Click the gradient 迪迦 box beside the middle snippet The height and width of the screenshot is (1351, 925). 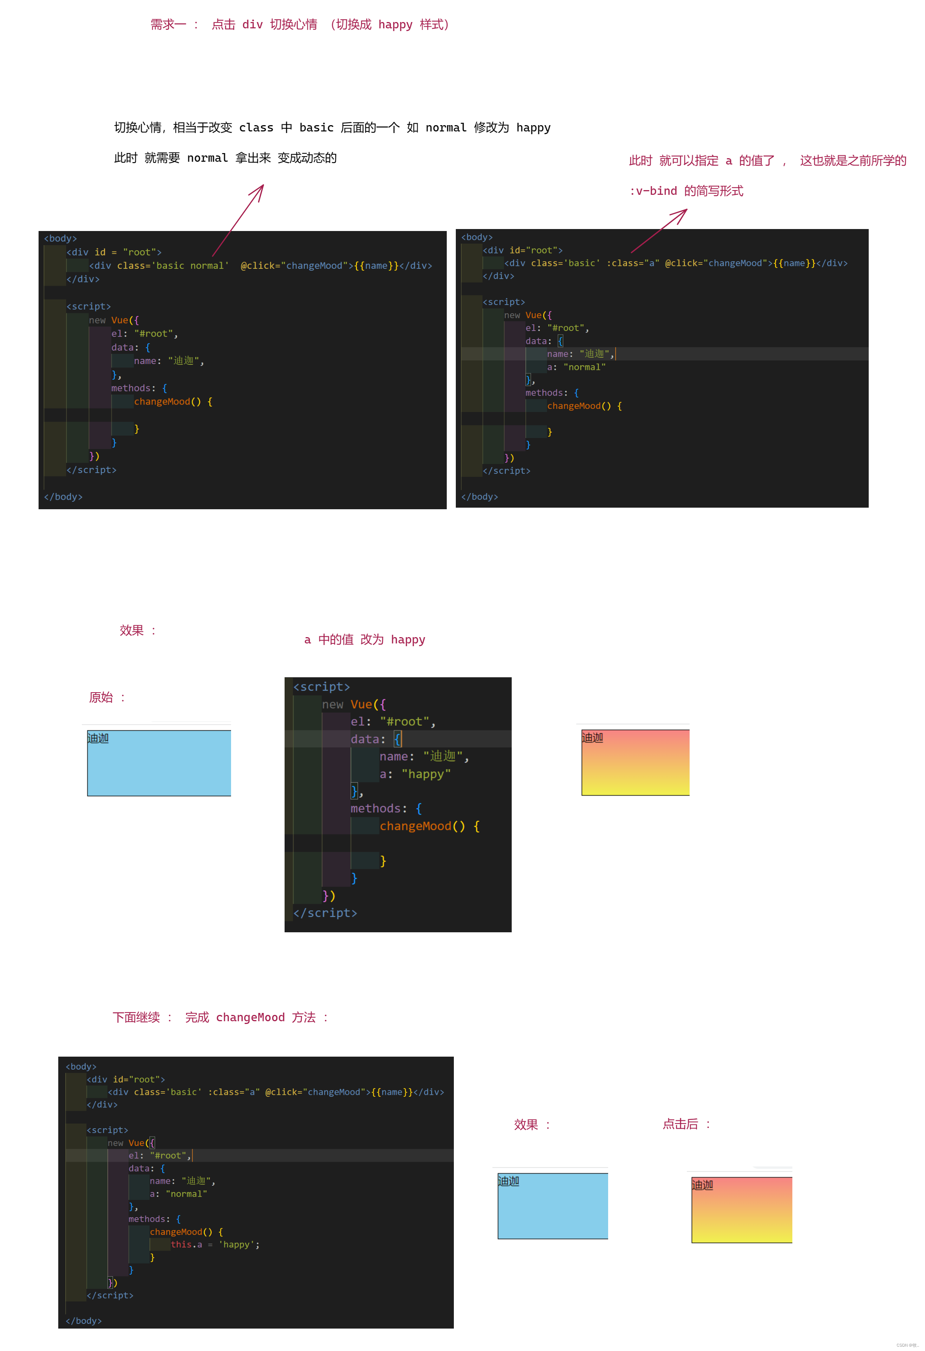(x=635, y=762)
